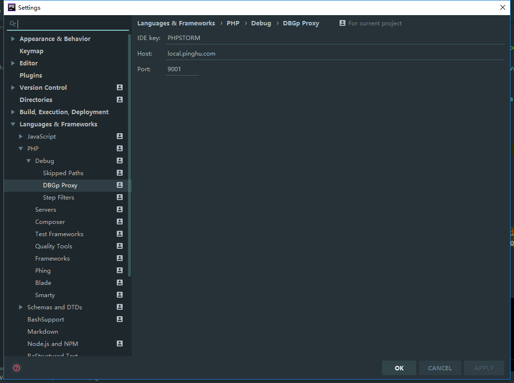The image size is (514, 383).
Task: Click project icon beside Smarty
Action: [120, 295]
